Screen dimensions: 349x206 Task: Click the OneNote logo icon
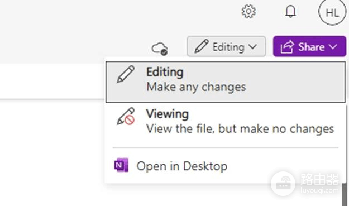121,165
